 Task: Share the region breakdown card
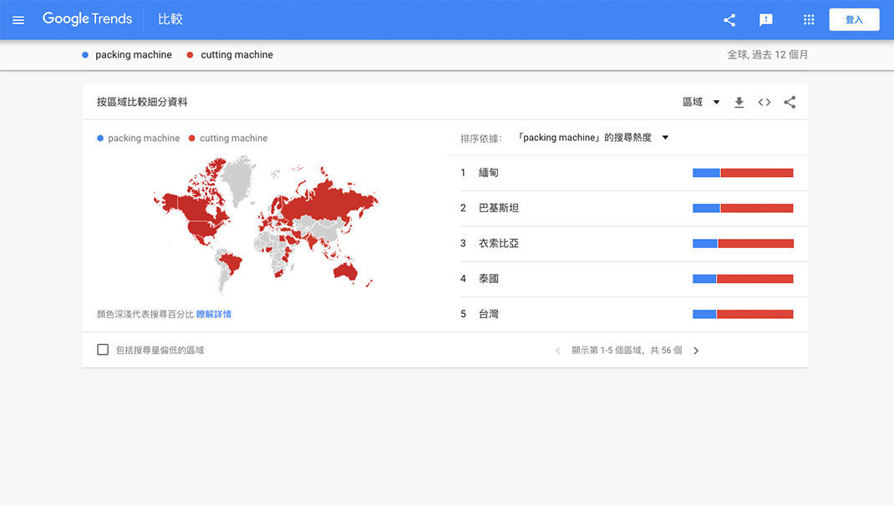790,103
